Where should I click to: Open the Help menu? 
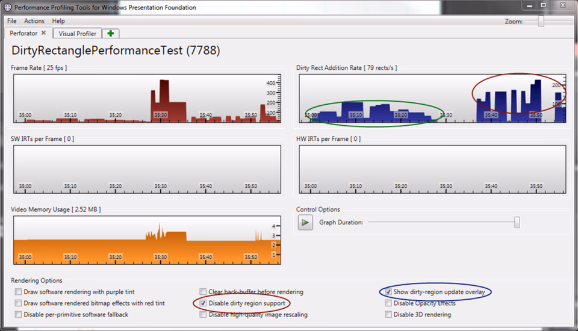(x=58, y=21)
